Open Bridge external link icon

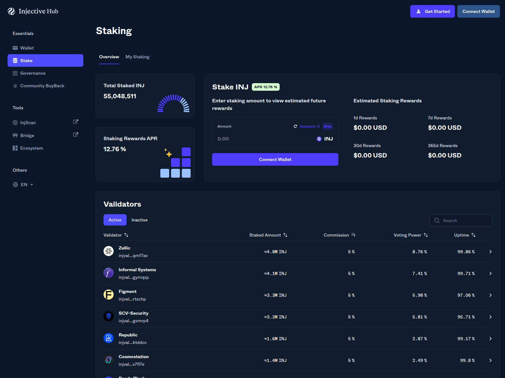(76, 135)
